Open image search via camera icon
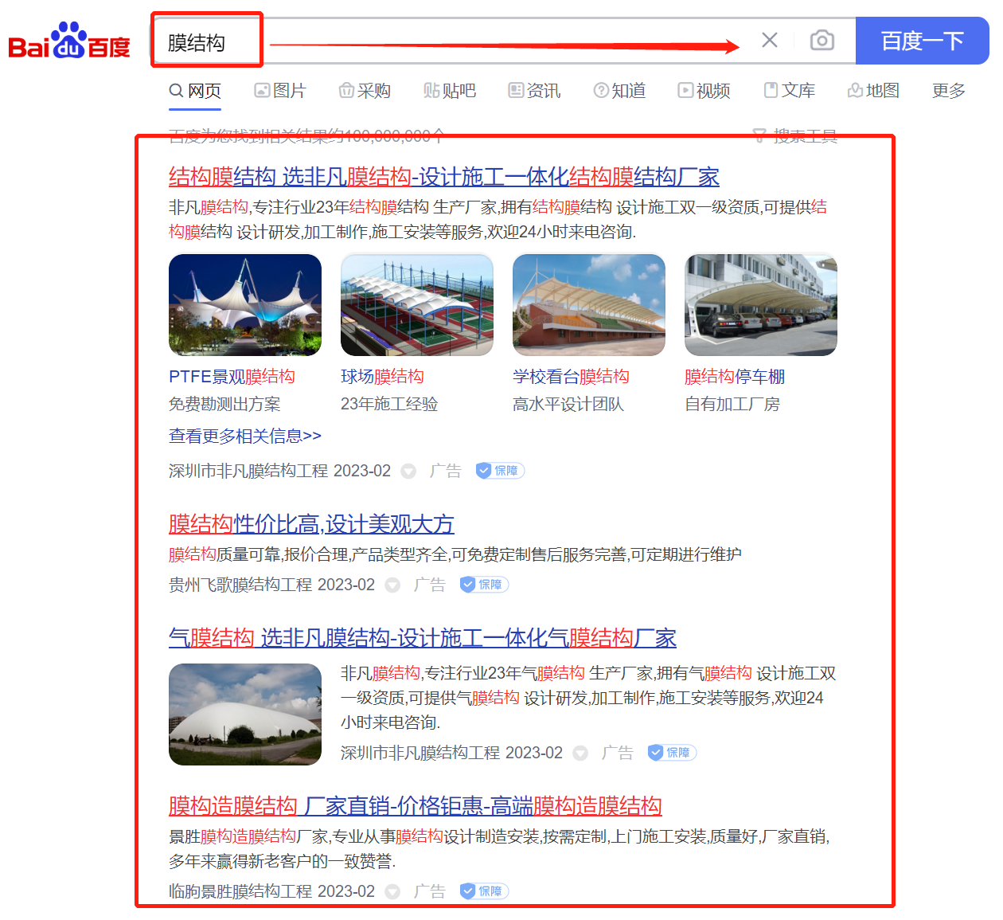The image size is (1003, 920). click(822, 40)
